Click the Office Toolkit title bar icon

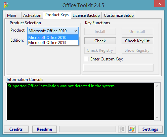tap(6, 5)
